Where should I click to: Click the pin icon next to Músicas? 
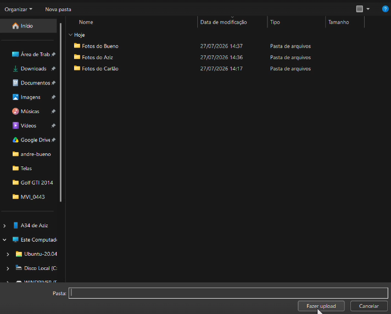pos(53,111)
